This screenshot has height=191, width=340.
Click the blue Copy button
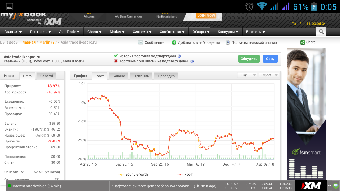(x=270, y=59)
